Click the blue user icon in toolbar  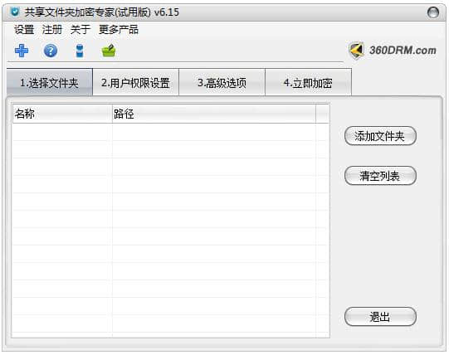(x=80, y=51)
